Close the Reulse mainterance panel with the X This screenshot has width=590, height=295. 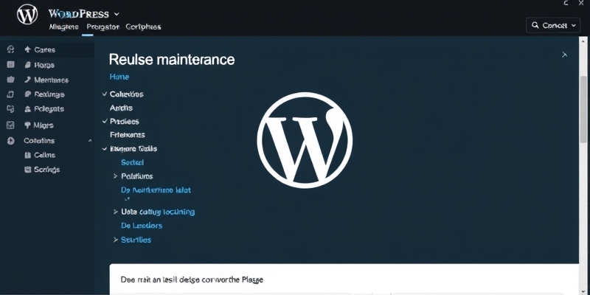pos(564,55)
